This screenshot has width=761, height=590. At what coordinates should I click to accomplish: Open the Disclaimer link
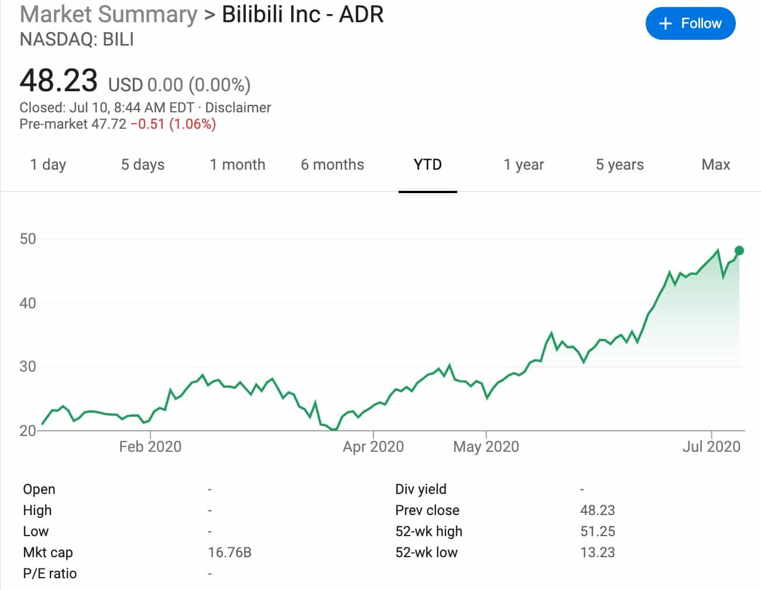(x=238, y=108)
